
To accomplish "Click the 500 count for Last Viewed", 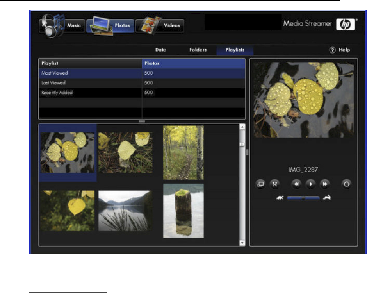I will coord(149,83).
